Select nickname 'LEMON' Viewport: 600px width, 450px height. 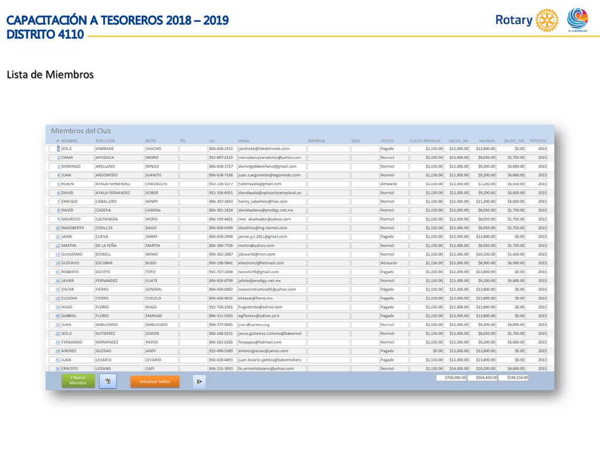161,333
